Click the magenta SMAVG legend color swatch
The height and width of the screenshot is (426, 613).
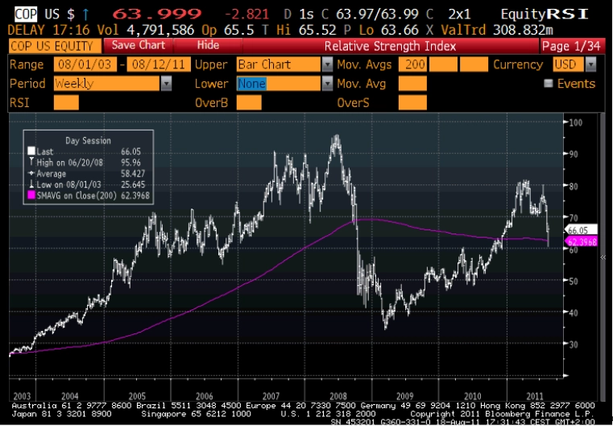pos(31,196)
